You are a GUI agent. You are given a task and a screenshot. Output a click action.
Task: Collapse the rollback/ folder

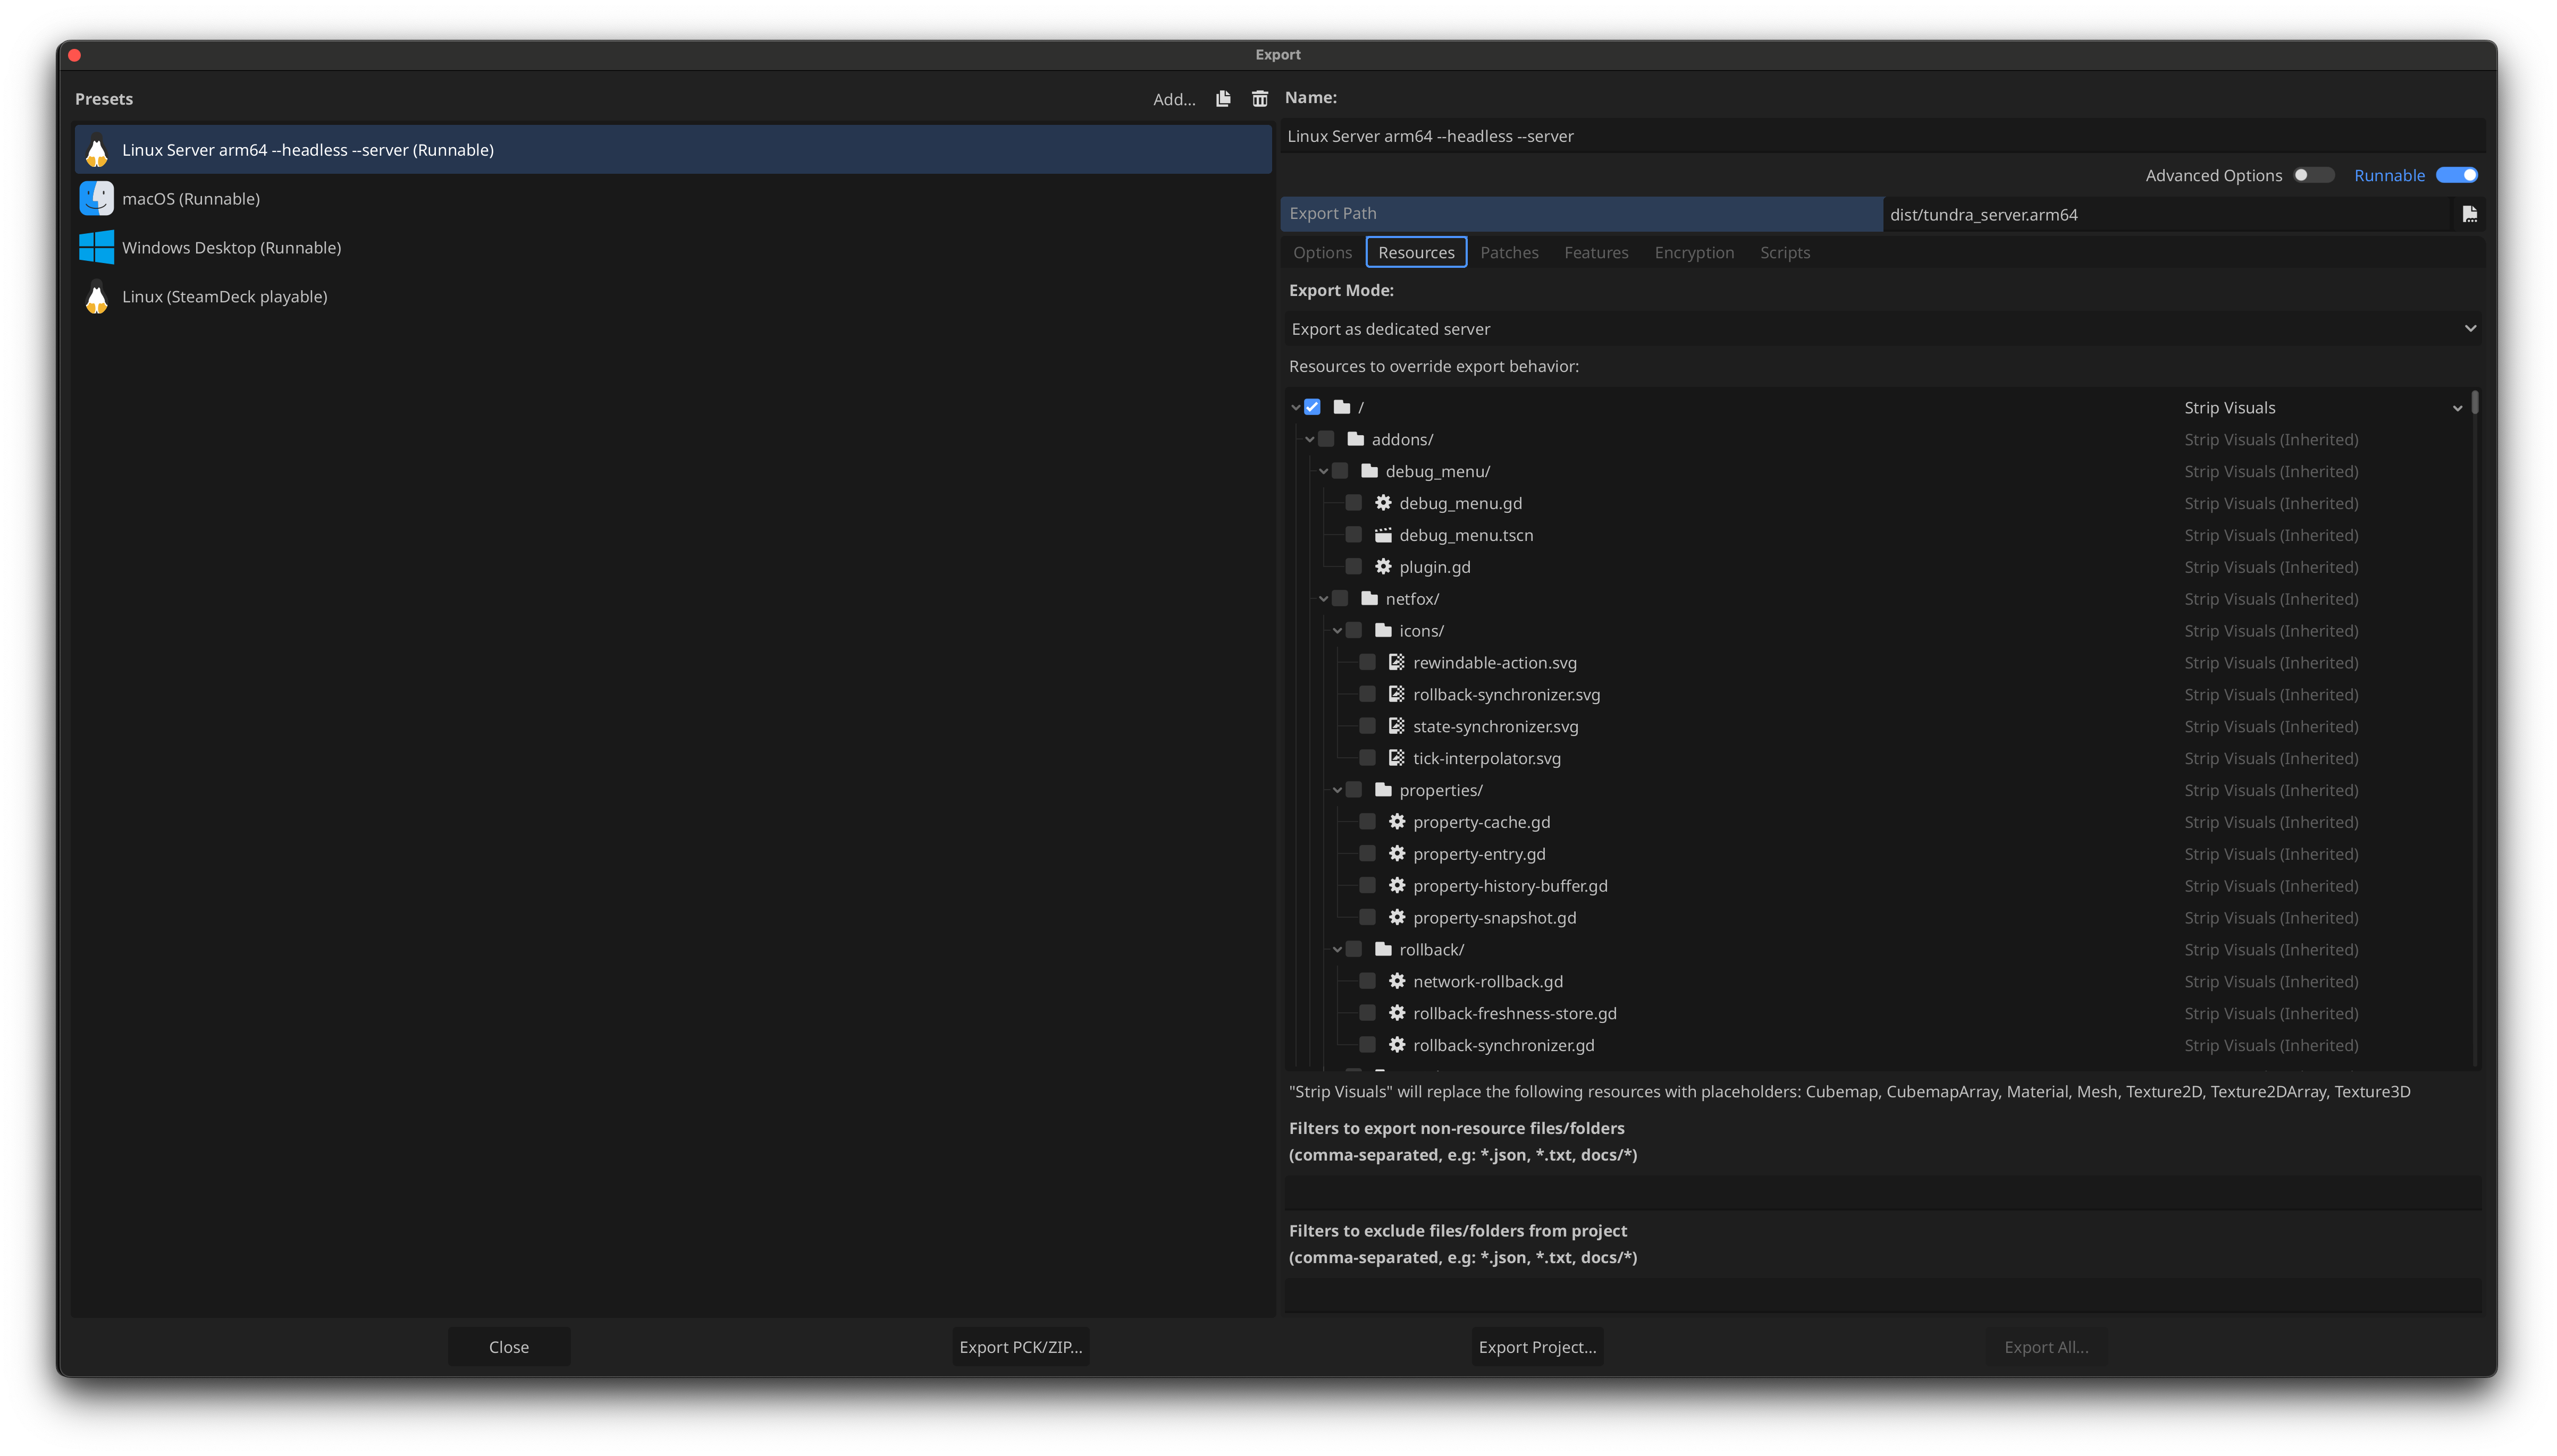(1338, 950)
